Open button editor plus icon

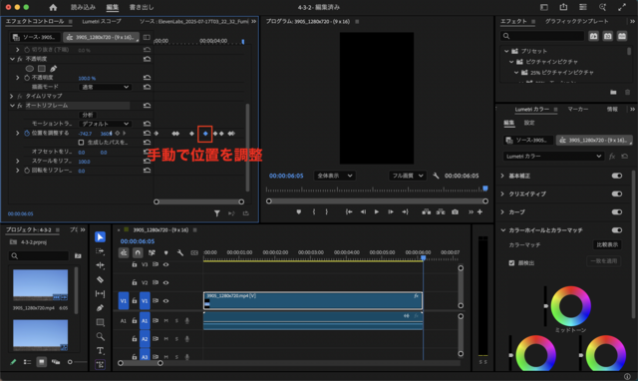[x=479, y=211]
